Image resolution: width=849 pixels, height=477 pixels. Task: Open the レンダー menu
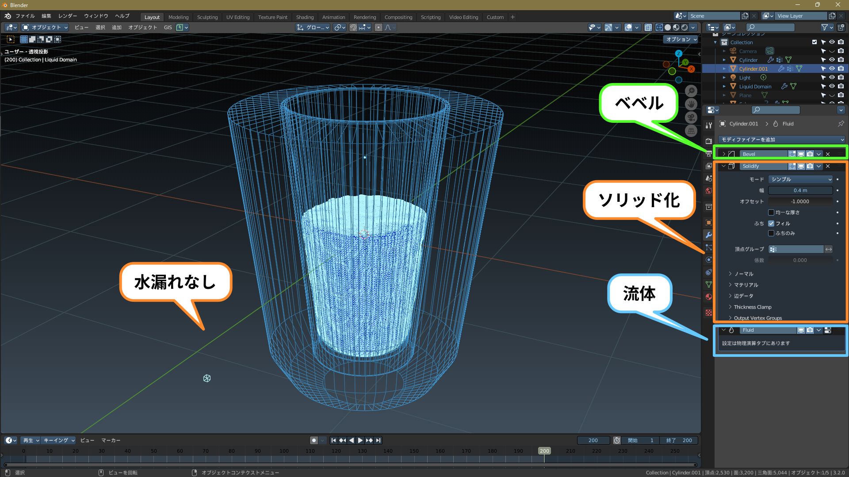pyautogui.click(x=68, y=16)
